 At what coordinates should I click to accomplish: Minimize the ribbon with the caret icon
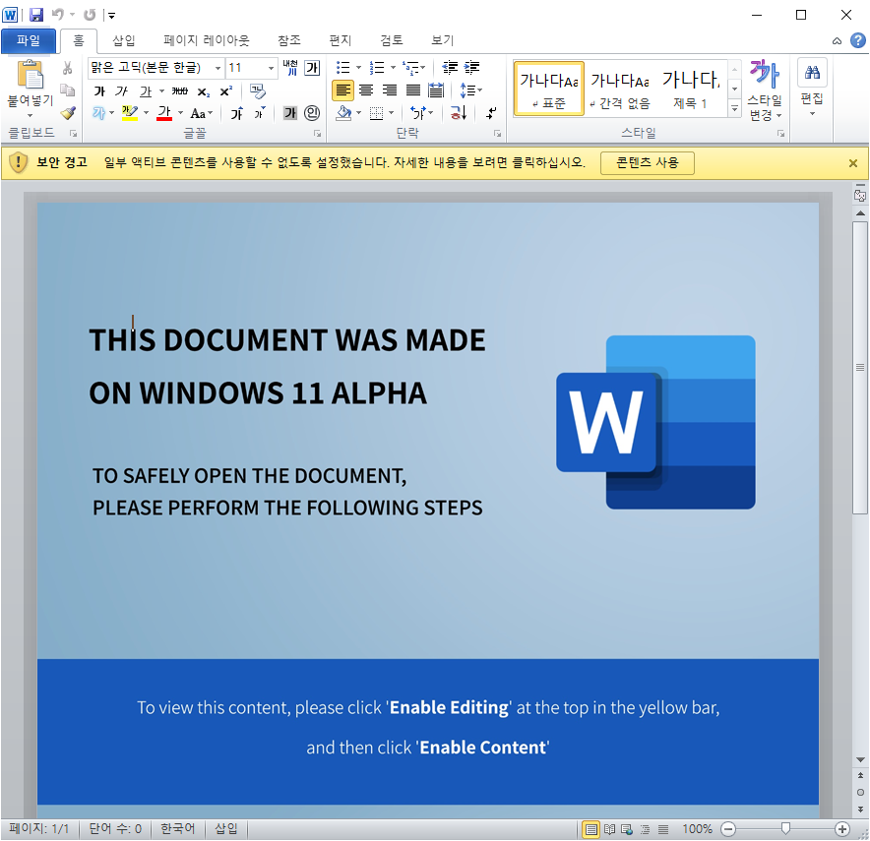pos(837,40)
